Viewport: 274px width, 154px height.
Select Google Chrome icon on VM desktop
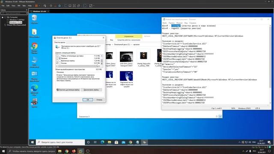34,48
